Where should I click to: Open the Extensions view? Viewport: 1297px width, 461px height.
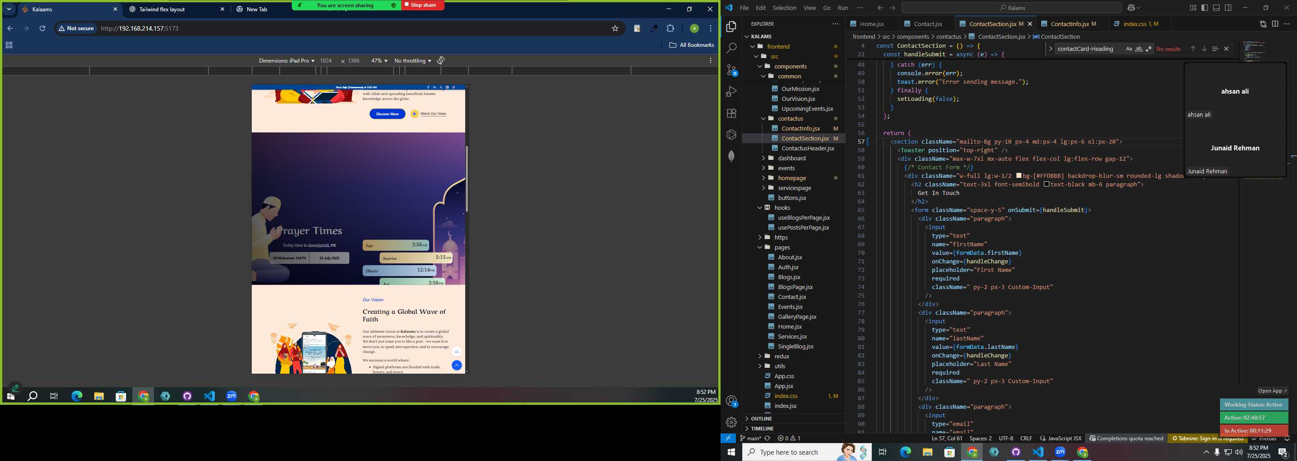coord(731,113)
